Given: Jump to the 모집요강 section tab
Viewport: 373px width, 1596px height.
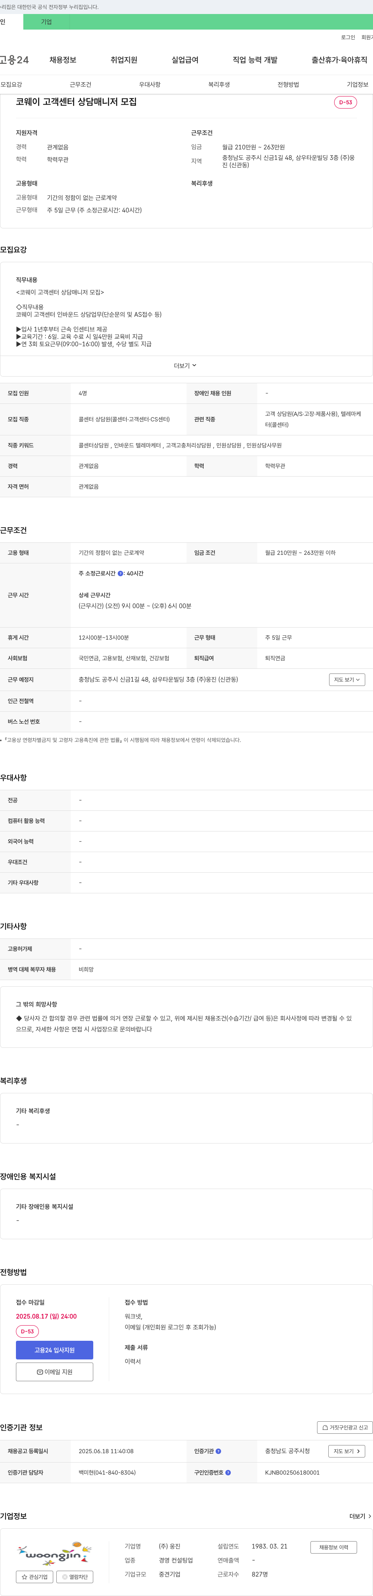Looking at the screenshot, I should tap(11, 84).
